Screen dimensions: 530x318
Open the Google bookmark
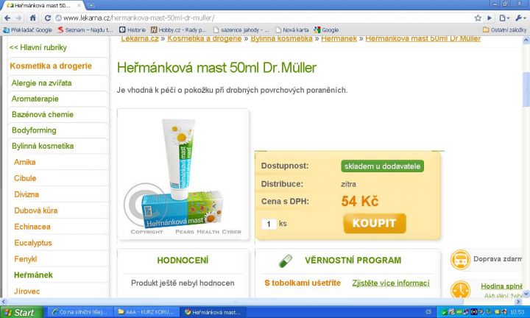tap(326, 29)
